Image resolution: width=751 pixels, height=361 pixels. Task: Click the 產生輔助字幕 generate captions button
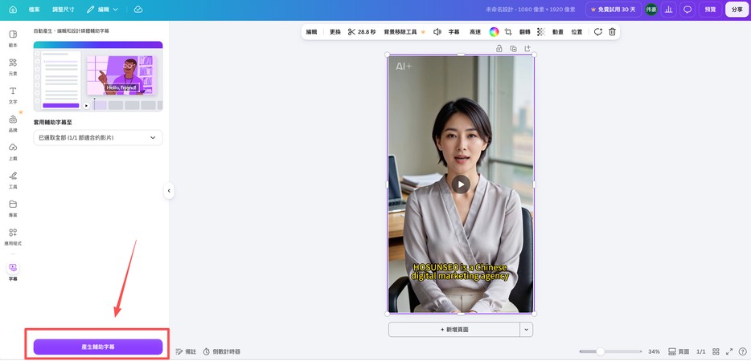[x=98, y=347]
